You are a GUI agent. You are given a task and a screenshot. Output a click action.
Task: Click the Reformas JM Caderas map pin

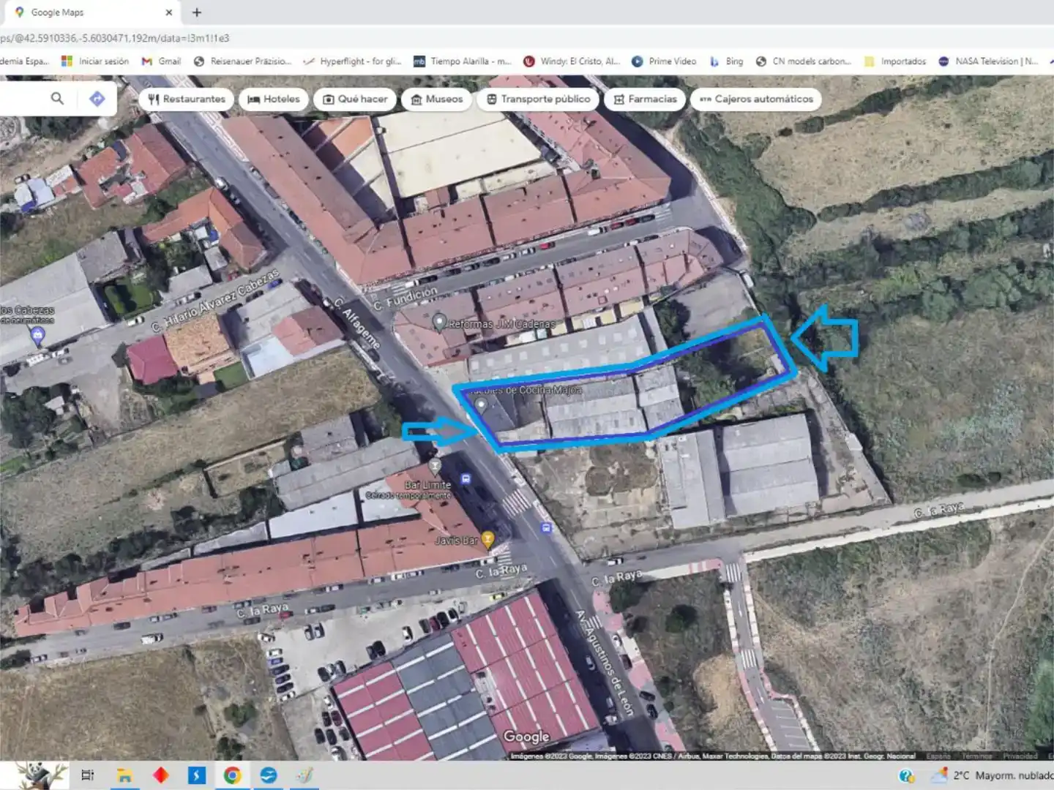[x=439, y=321]
